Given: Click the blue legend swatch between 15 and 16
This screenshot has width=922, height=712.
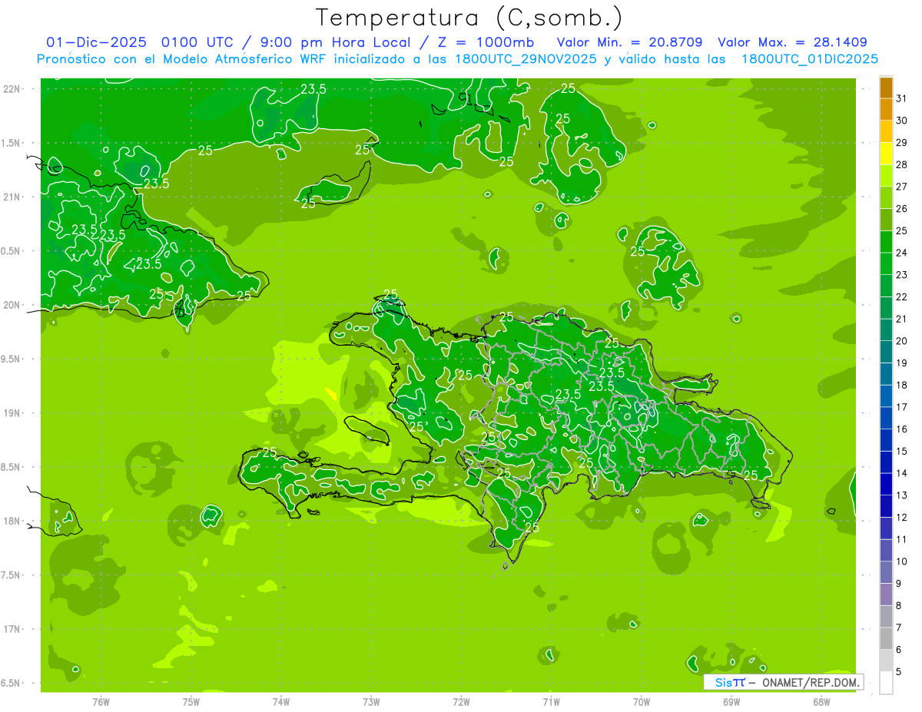Looking at the screenshot, I should (886, 440).
